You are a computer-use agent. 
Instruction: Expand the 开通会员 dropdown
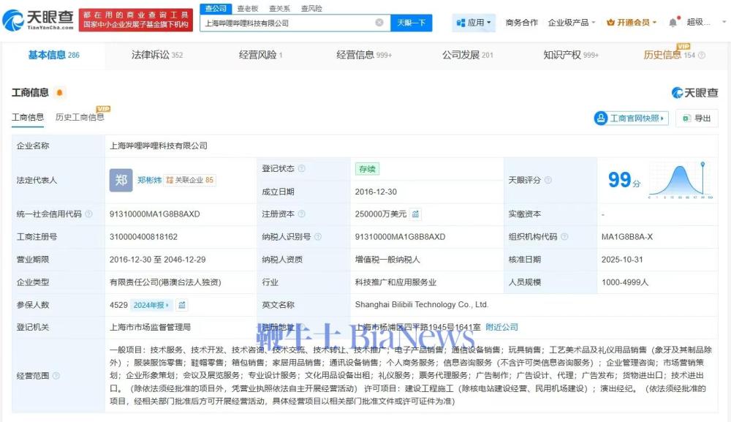click(632, 23)
